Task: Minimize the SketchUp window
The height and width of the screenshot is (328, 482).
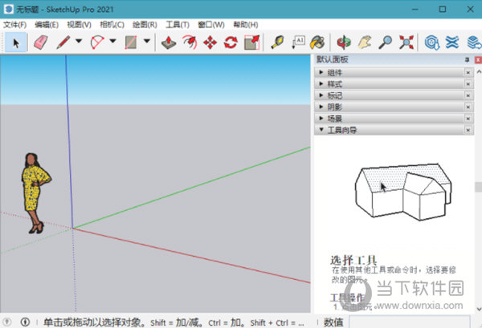Action: coord(415,9)
